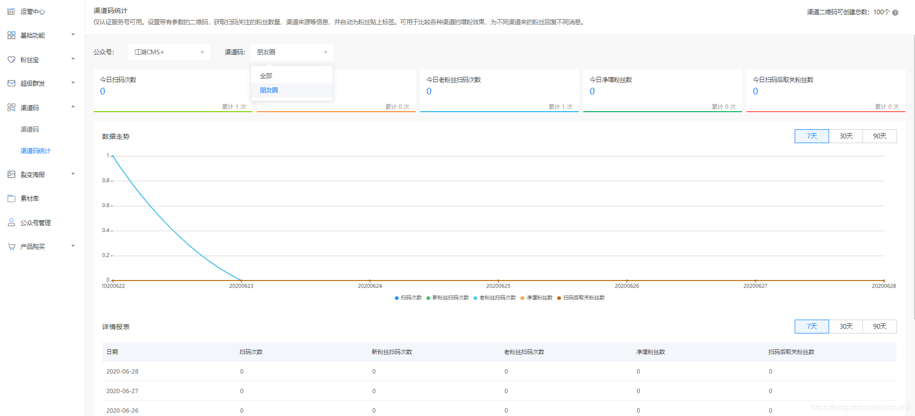Click the 基础功能 grid icon
This screenshot has width=915, height=416.
[11, 35]
